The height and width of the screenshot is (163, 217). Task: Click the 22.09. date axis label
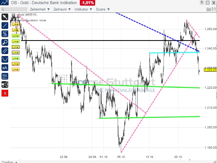(64, 157)
